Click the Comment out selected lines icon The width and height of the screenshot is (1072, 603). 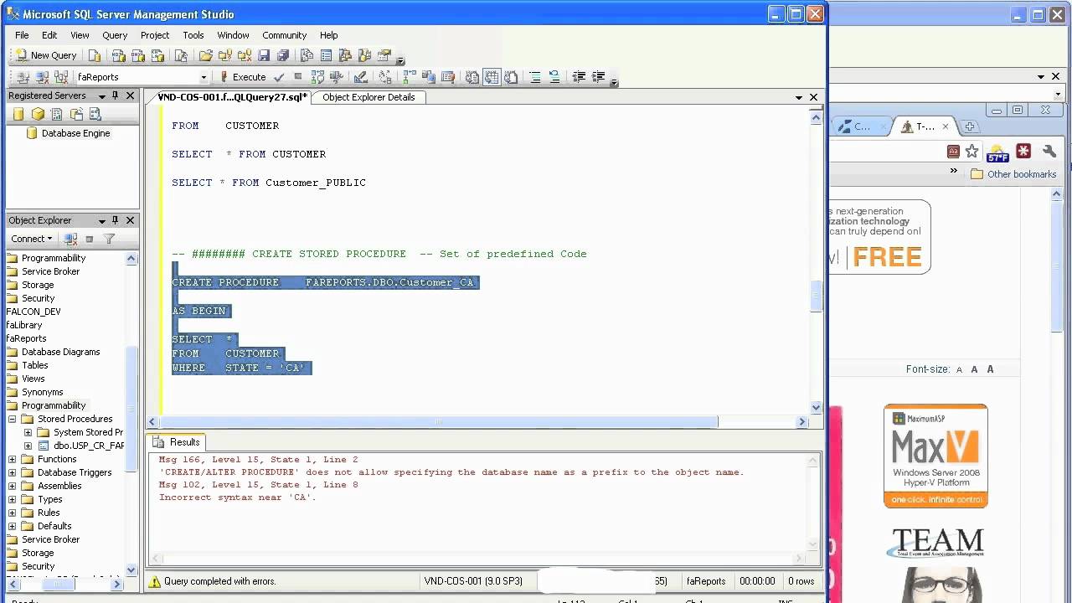click(534, 77)
